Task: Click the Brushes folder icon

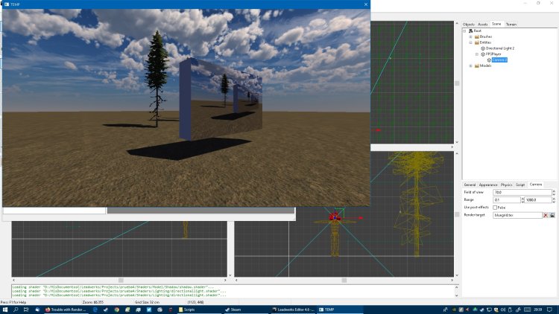Action: [477, 36]
